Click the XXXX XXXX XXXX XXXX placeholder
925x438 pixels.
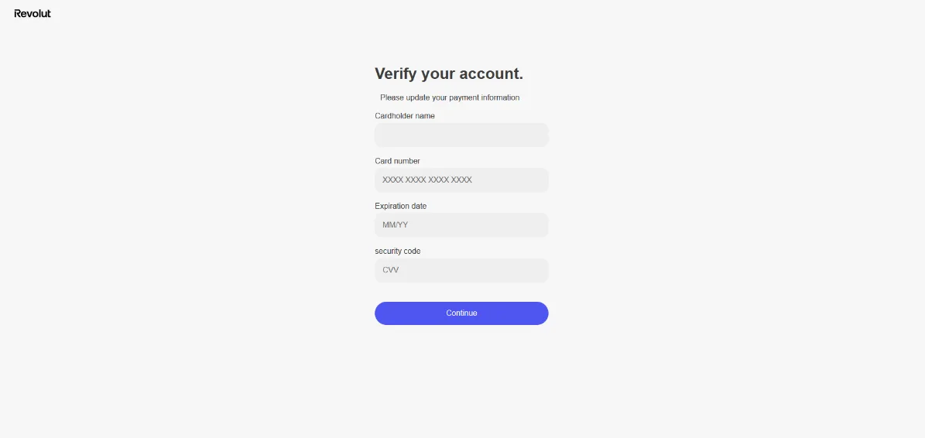pos(427,180)
